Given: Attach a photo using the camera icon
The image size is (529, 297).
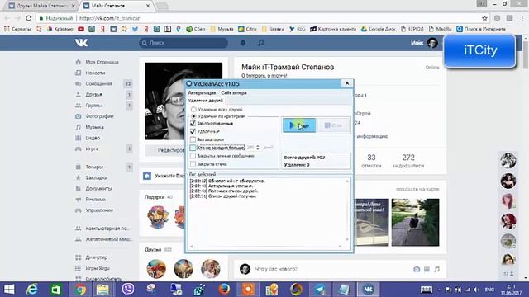Looking at the screenshot, I should (x=417, y=269).
